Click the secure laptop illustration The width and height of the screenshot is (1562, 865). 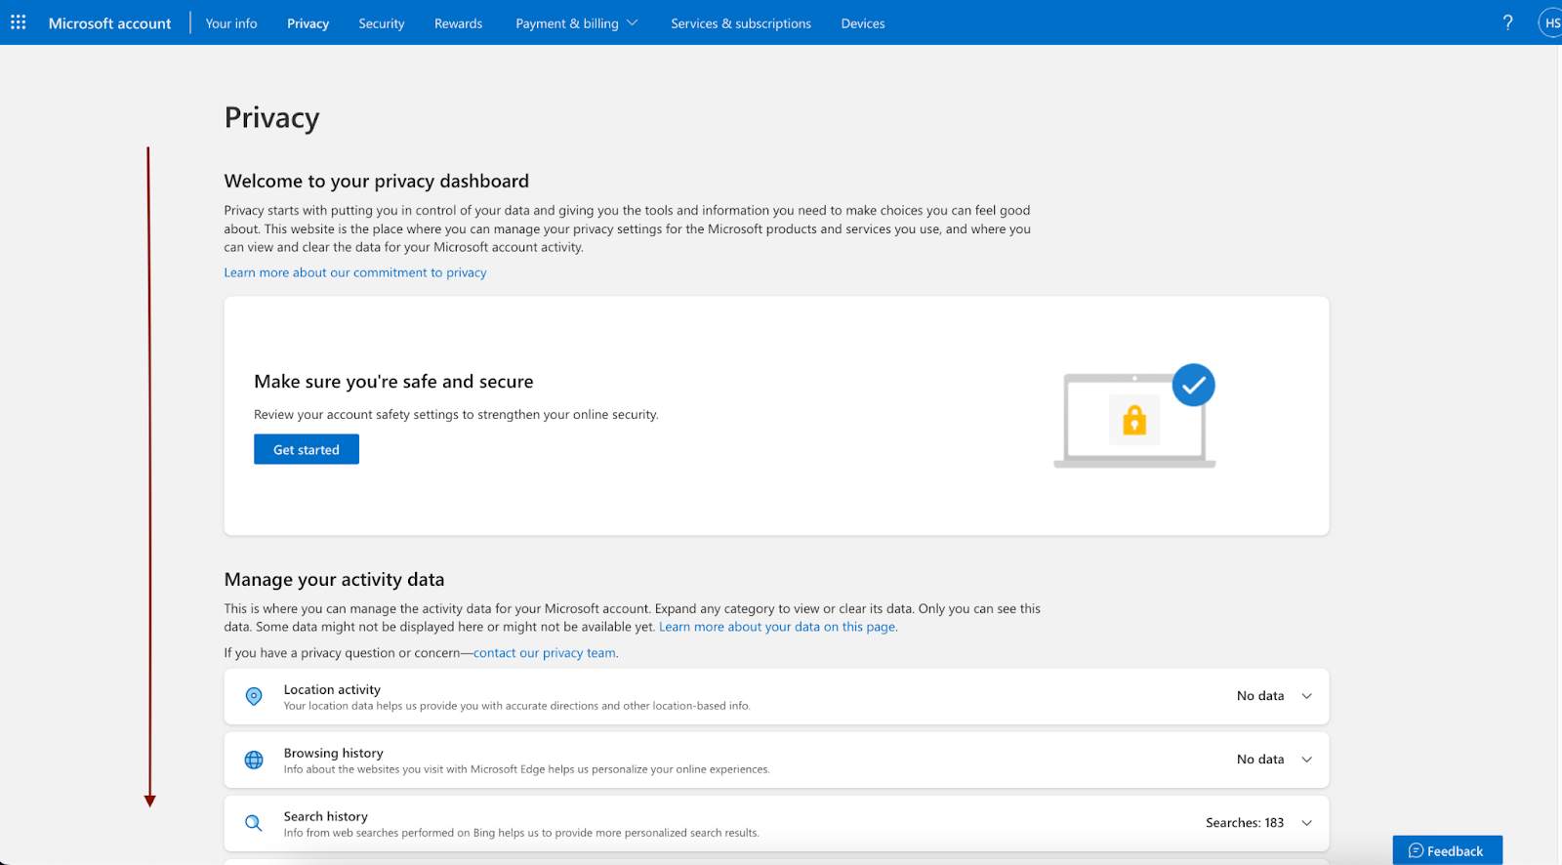[1135, 416]
